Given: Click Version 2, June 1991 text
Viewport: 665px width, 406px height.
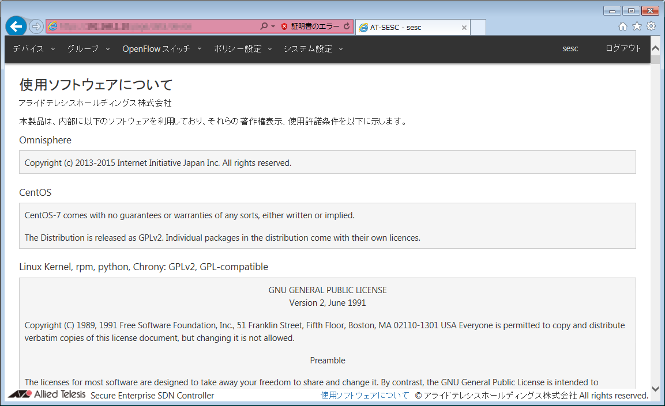Looking at the screenshot, I should pyautogui.click(x=328, y=303).
